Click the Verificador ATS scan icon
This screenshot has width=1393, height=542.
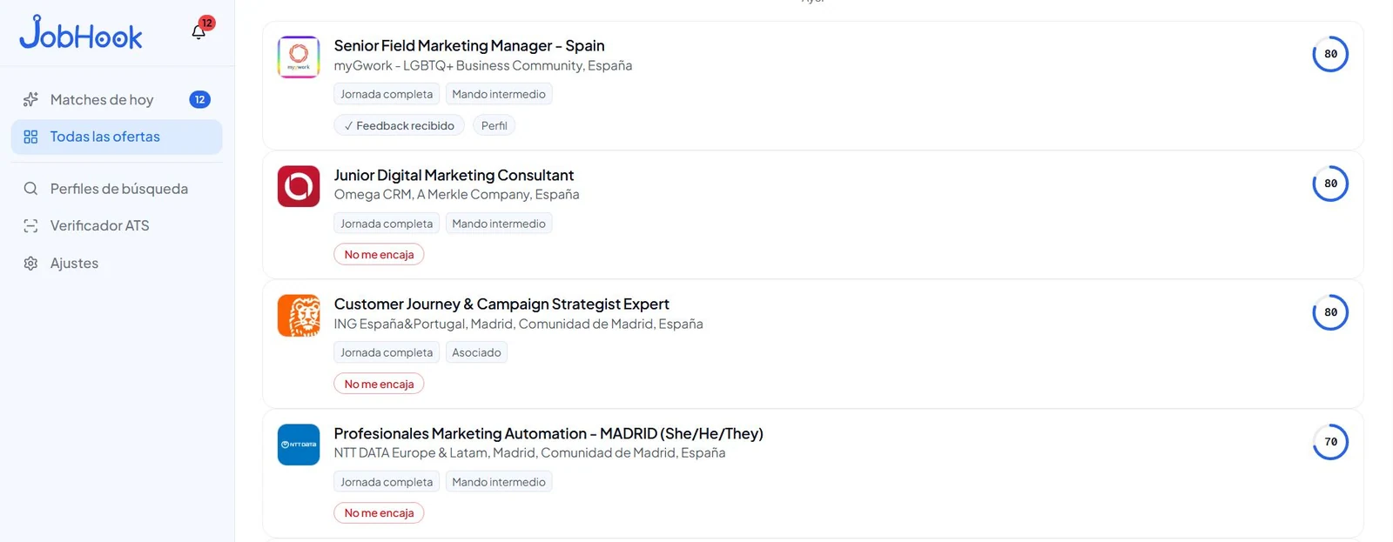(30, 225)
